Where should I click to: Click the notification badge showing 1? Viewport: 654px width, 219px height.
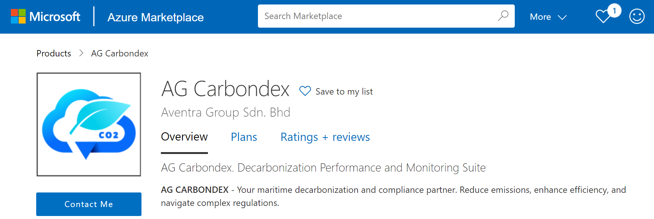[614, 11]
